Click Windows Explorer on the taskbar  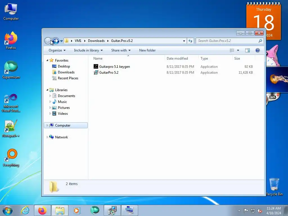(60, 210)
